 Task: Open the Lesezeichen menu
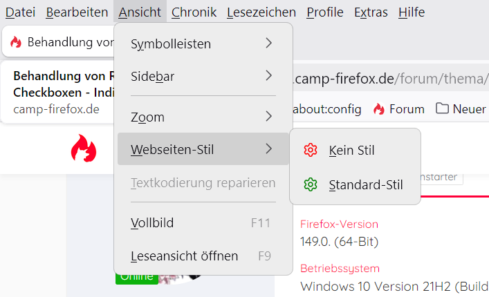click(261, 12)
